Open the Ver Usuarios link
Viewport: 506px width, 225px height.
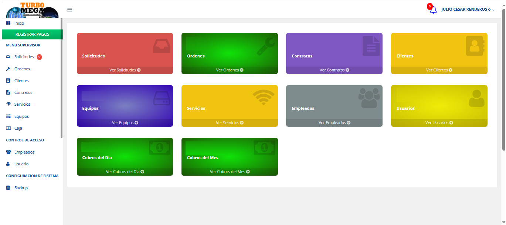coord(439,123)
